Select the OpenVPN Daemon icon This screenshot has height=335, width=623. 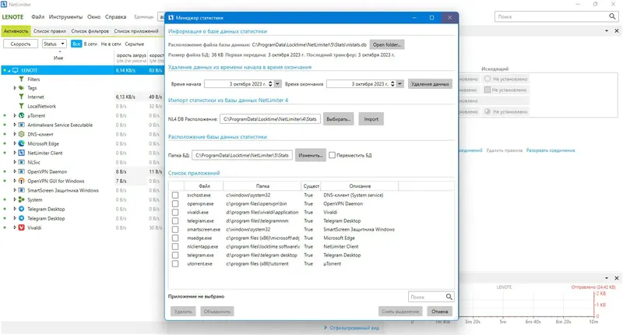(22, 171)
